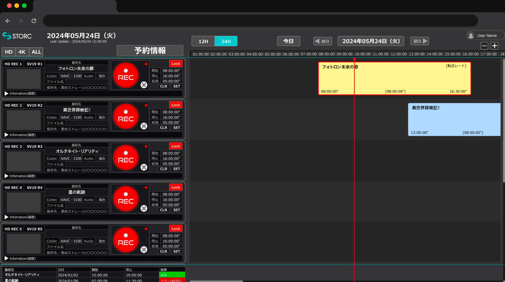Select the ALL recorder tab
This screenshot has height=282, width=505.
point(36,52)
